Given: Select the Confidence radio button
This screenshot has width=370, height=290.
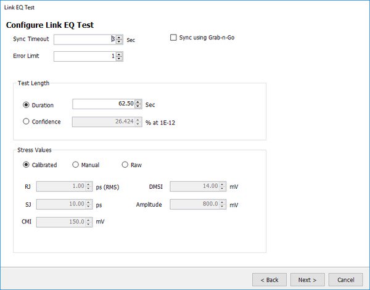Looking at the screenshot, I should point(26,122).
